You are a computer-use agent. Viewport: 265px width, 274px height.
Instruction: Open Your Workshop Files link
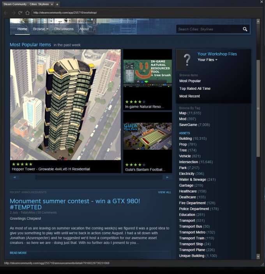point(217,54)
